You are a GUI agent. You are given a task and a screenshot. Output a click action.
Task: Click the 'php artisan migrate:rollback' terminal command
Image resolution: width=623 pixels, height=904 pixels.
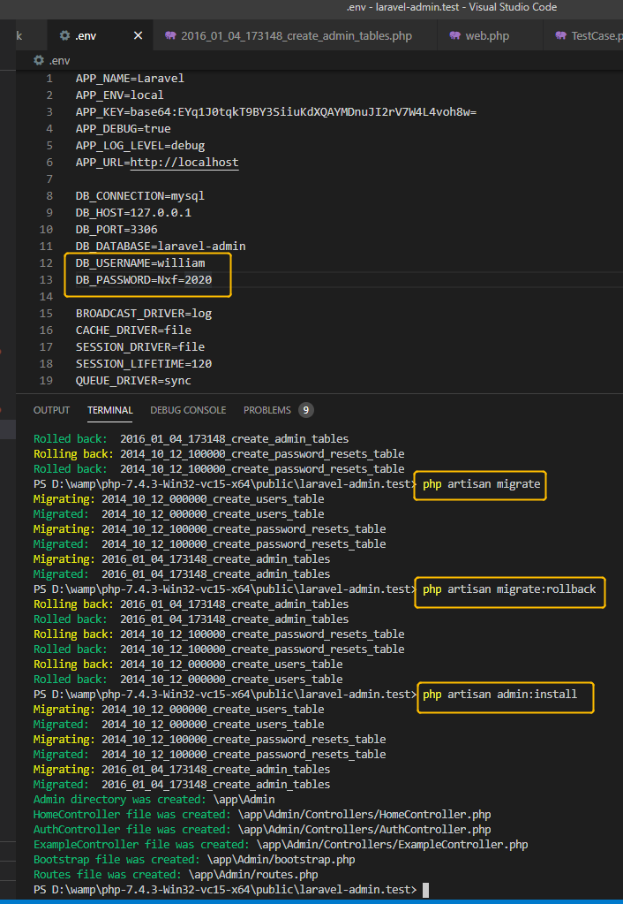(x=509, y=589)
